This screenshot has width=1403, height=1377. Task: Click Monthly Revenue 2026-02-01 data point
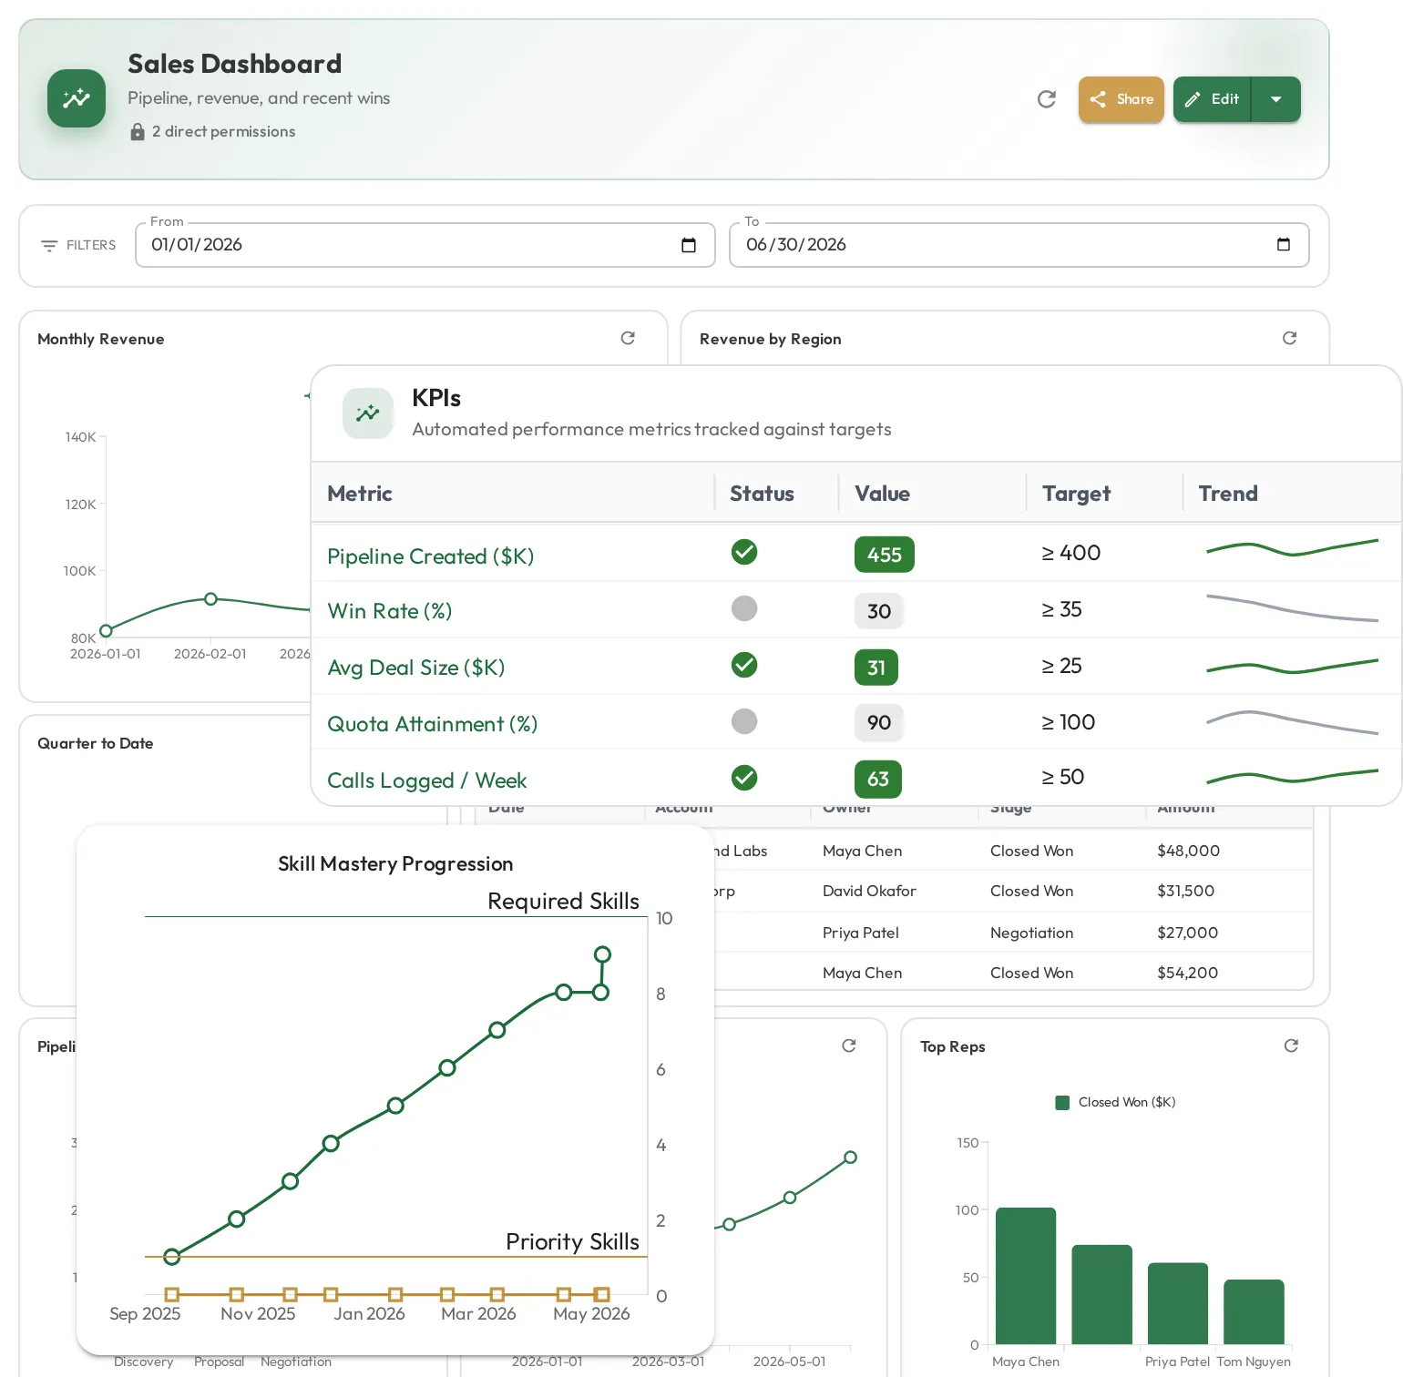pyautogui.click(x=210, y=599)
